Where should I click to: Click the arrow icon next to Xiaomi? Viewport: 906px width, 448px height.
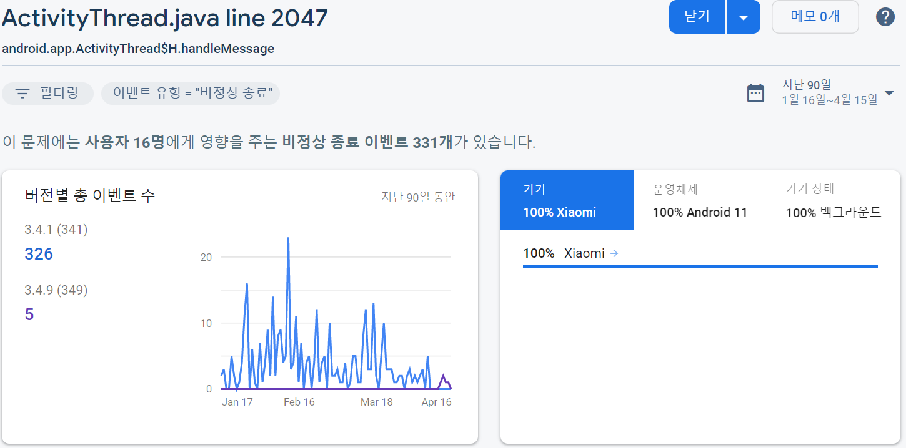tap(614, 253)
